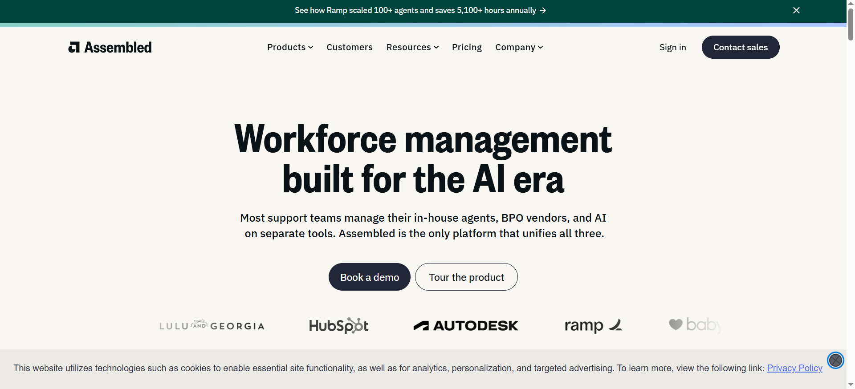855x389 pixels.
Task: Click the ramp logo
Action: click(x=593, y=325)
